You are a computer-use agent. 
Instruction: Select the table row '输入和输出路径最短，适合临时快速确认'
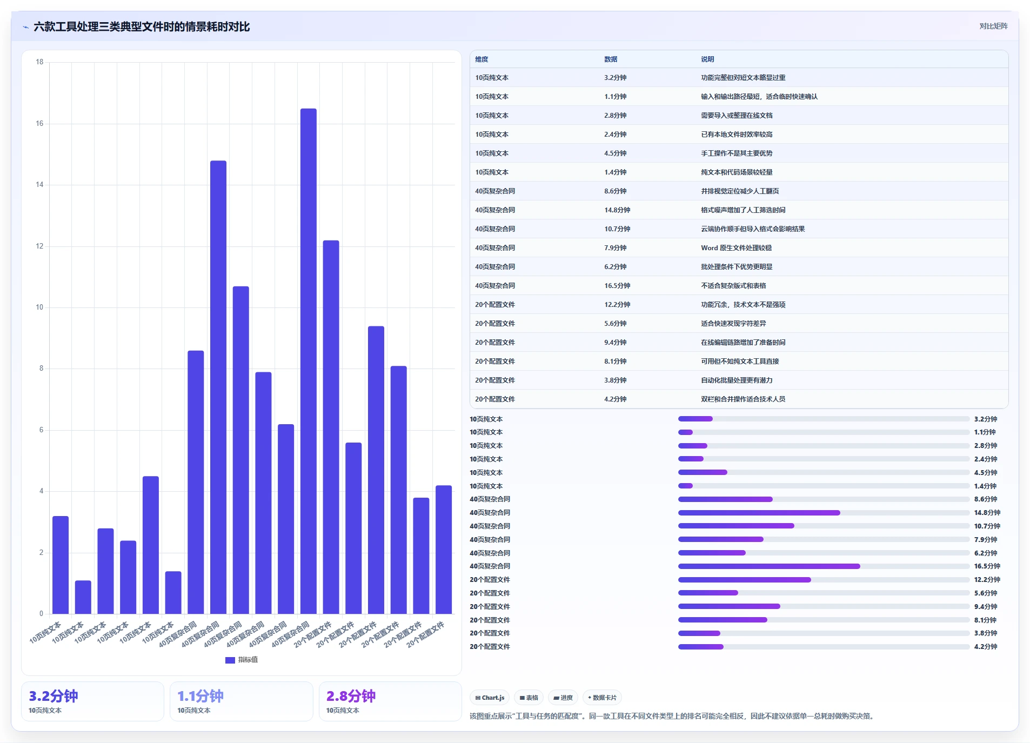point(739,97)
